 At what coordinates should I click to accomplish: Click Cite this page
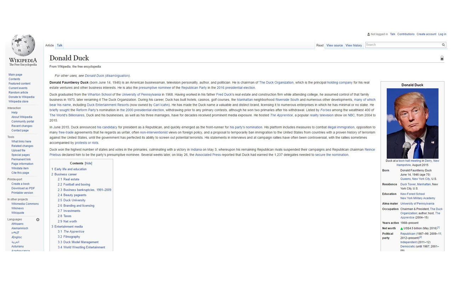[20, 173]
